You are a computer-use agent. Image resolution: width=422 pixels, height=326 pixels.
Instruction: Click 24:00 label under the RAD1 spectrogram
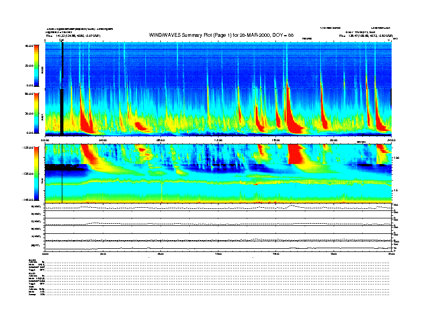(x=391, y=140)
